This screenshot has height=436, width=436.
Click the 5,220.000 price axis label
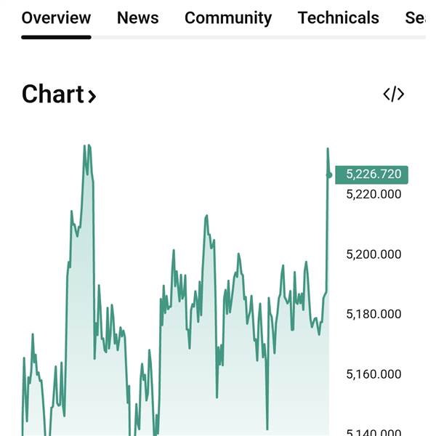point(374,194)
